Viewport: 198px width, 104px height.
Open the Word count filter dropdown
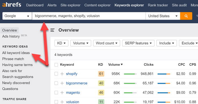coord(107,43)
